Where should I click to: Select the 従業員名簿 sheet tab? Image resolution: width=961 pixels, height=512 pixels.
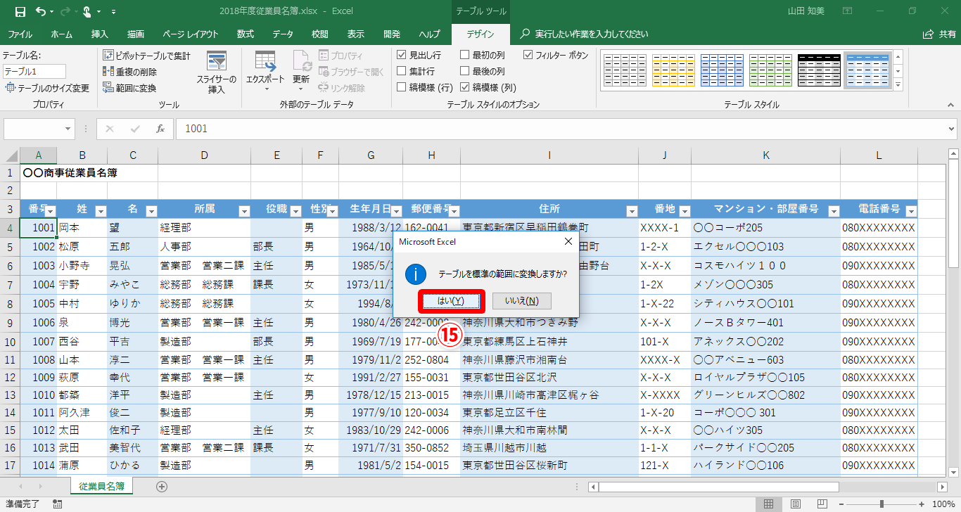[x=102, y=486]
